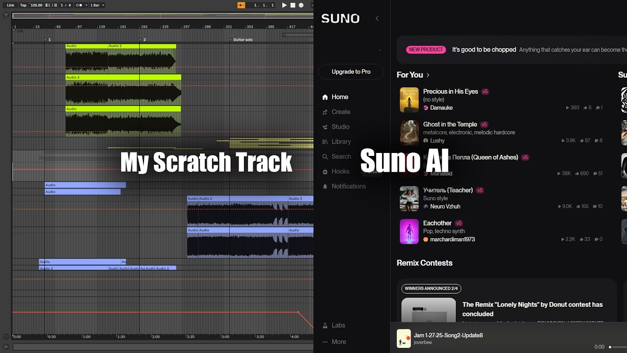The image size is (627, 353).
Task: Expand the For You section arrow
Action: point(428,75)
